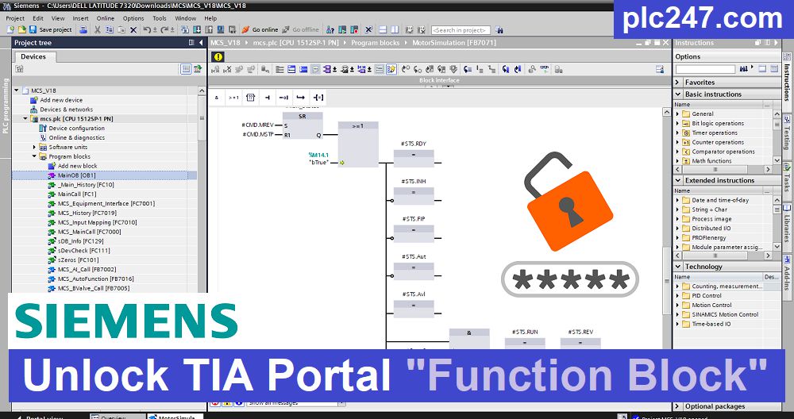Click the SR flip-flop block
Viewport: 794px width, 419px height.
coord(303,125)
